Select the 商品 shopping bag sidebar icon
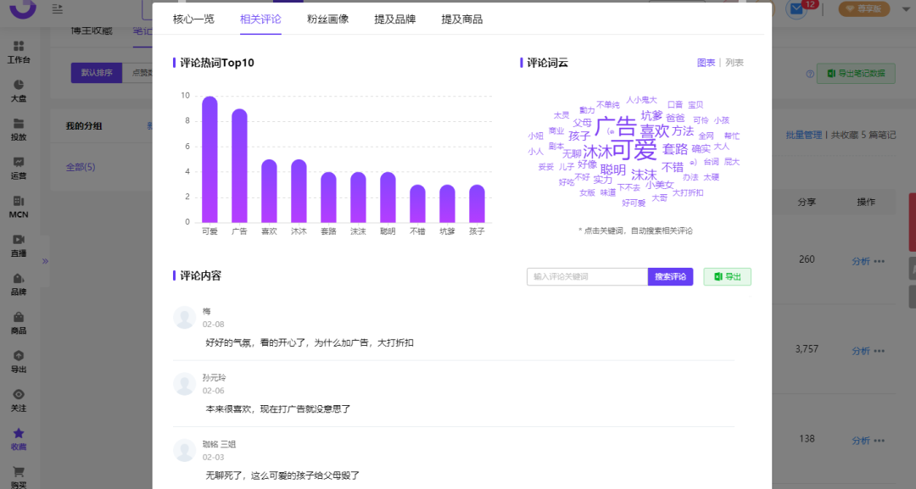Image resolution: width=916 pixels, height=489 pixels. pos(18,317)
